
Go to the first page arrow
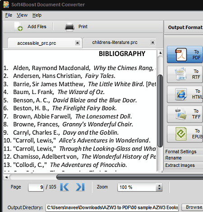pyautogui.click(x=65, y=187)
